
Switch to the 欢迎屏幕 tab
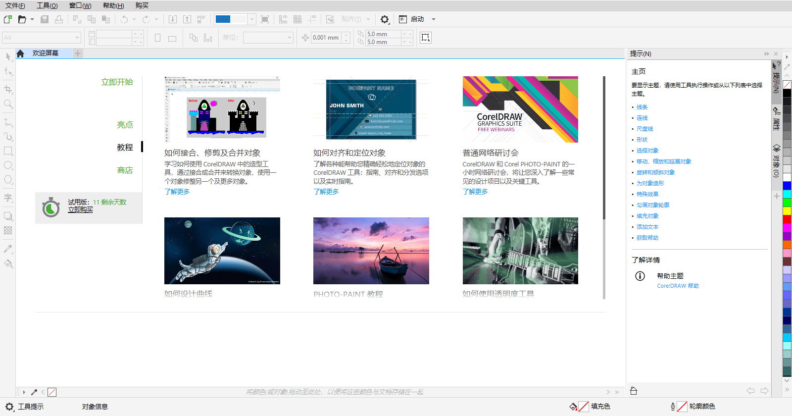click(x=45, y=53)
